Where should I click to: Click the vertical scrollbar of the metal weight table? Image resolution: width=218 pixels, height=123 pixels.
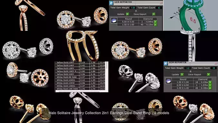pyautogui.click(x=107, y=65)
